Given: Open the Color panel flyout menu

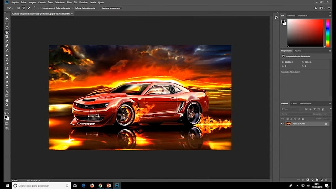Looking at the screenshot, I should tap(330, 15).
